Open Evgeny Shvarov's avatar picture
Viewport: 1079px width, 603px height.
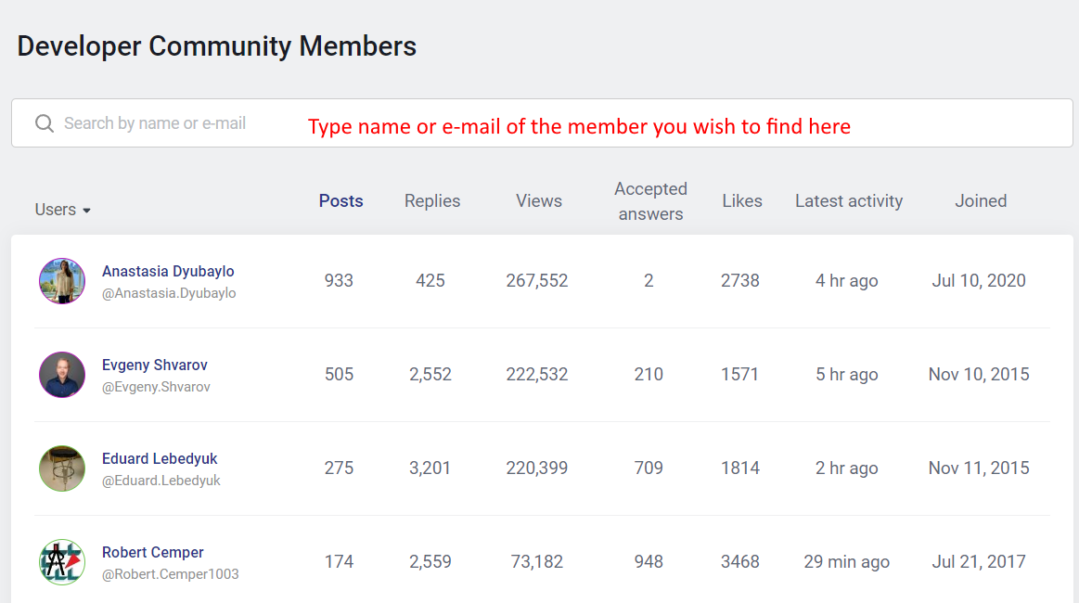[62, 375]
